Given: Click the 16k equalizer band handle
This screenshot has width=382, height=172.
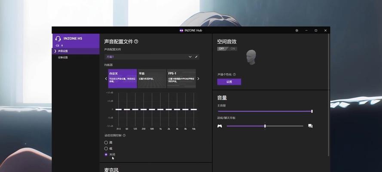Looking at the screenshot, I should (x=194, y=109).
